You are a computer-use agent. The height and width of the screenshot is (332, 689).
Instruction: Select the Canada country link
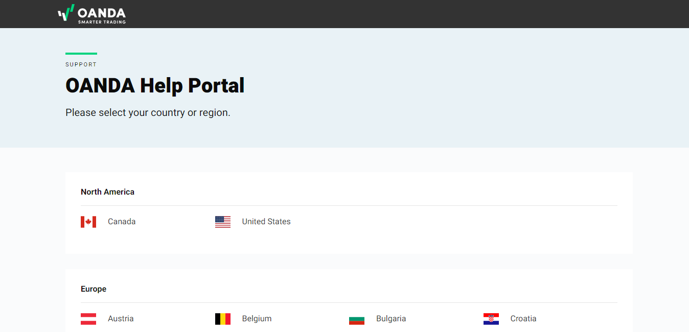click(122, 222)
